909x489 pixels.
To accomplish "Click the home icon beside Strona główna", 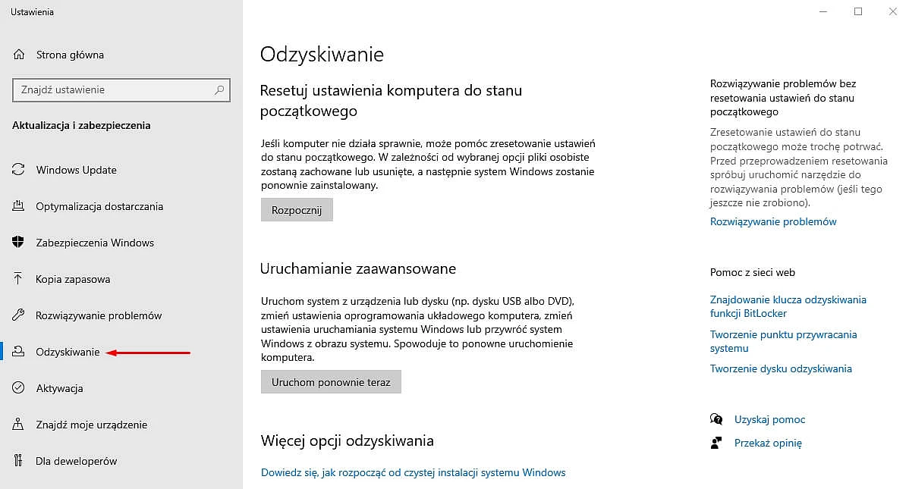I will (x=18, y=55).
